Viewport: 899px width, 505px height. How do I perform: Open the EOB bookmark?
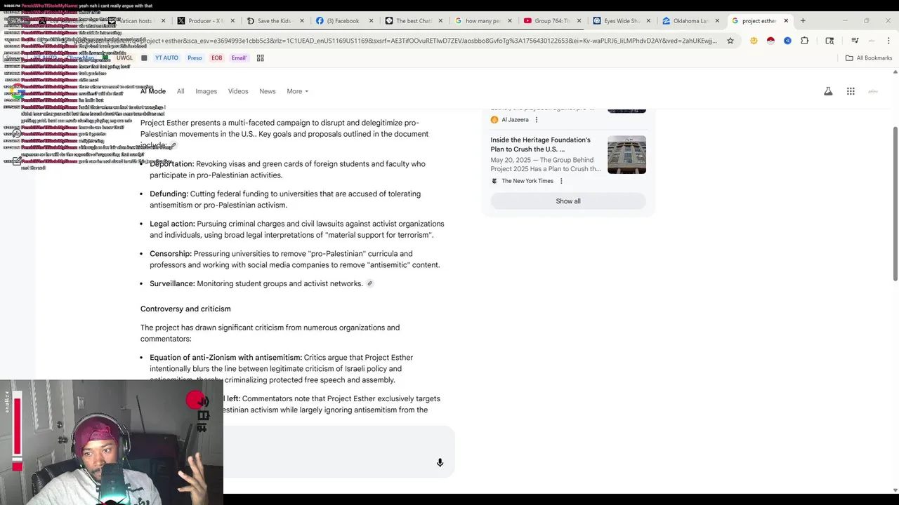[x=217, y=58]
